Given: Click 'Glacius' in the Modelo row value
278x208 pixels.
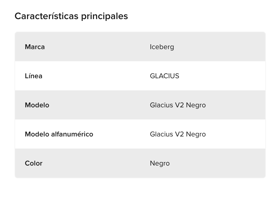Looking at the screenshot, I should (x=161, y=105).
